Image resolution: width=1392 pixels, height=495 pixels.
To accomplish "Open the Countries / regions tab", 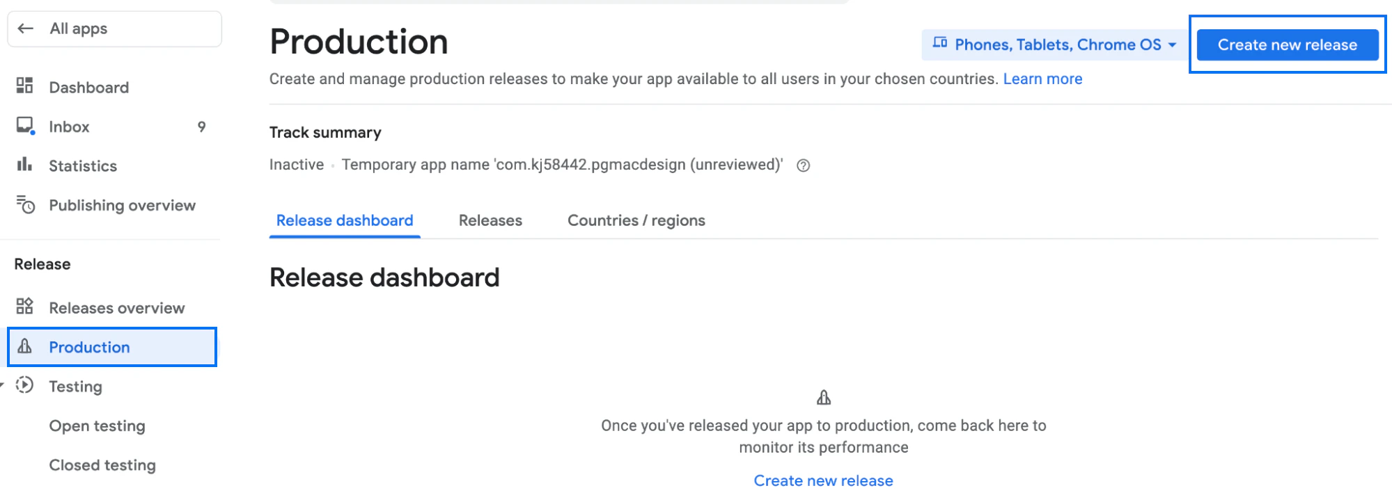I will pyautogui.click(x=636, y=220).
